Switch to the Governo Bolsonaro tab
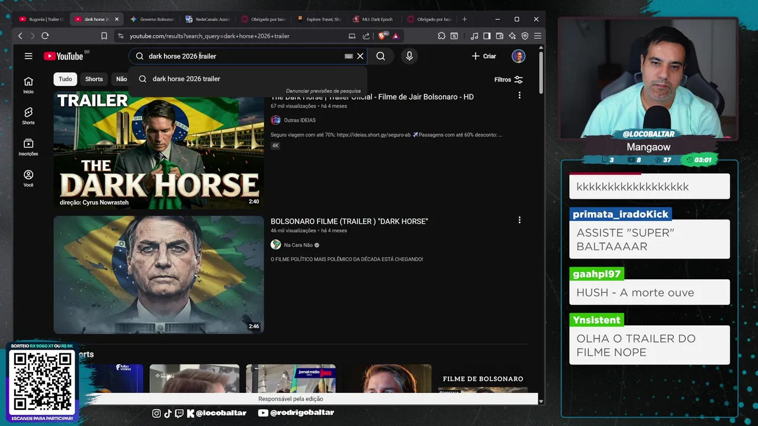Screen dimensions: 758x426 tap(152, 19)
